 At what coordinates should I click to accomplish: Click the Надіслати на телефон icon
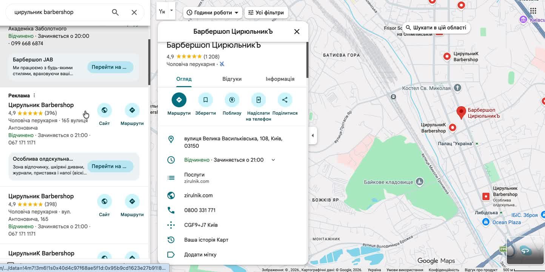(259, 100)
